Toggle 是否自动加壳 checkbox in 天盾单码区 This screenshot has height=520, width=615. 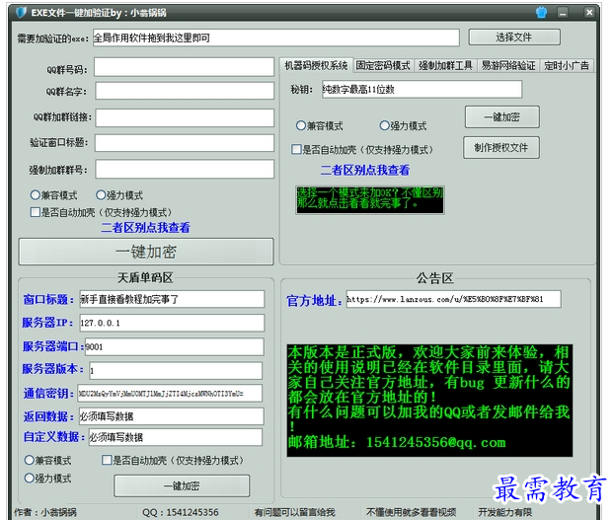pyautogui.click(x=107, y=460)
